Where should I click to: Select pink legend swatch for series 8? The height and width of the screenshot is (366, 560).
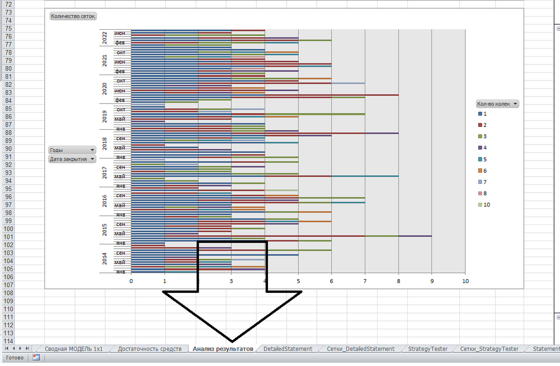[480, 194]
